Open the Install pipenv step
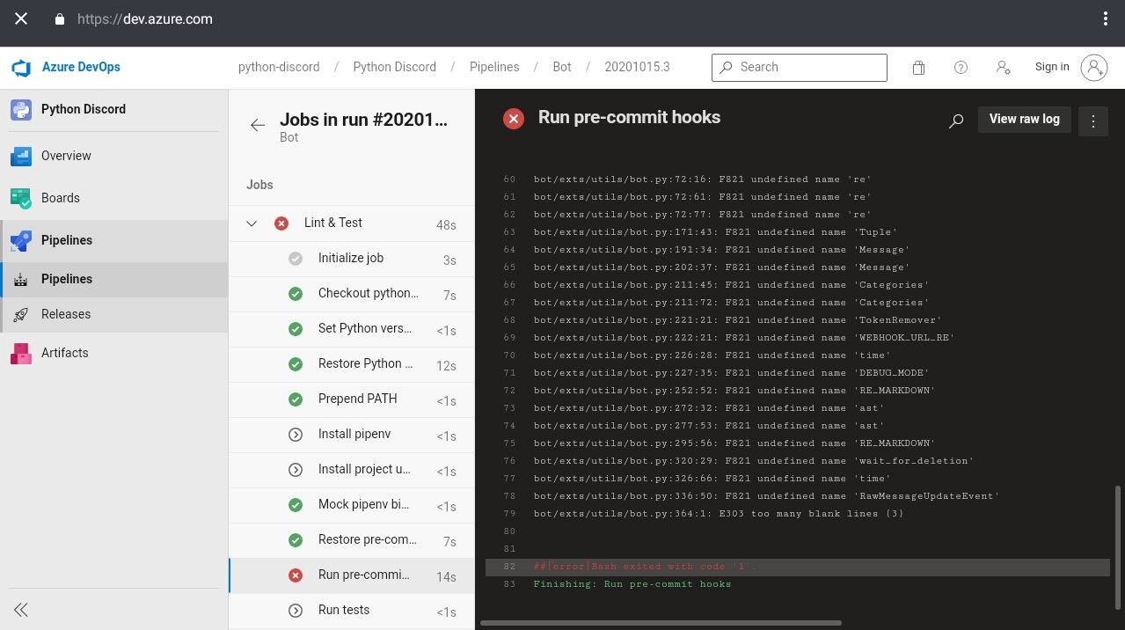This screenshot has height=630, width=1125. pos(352,435)
